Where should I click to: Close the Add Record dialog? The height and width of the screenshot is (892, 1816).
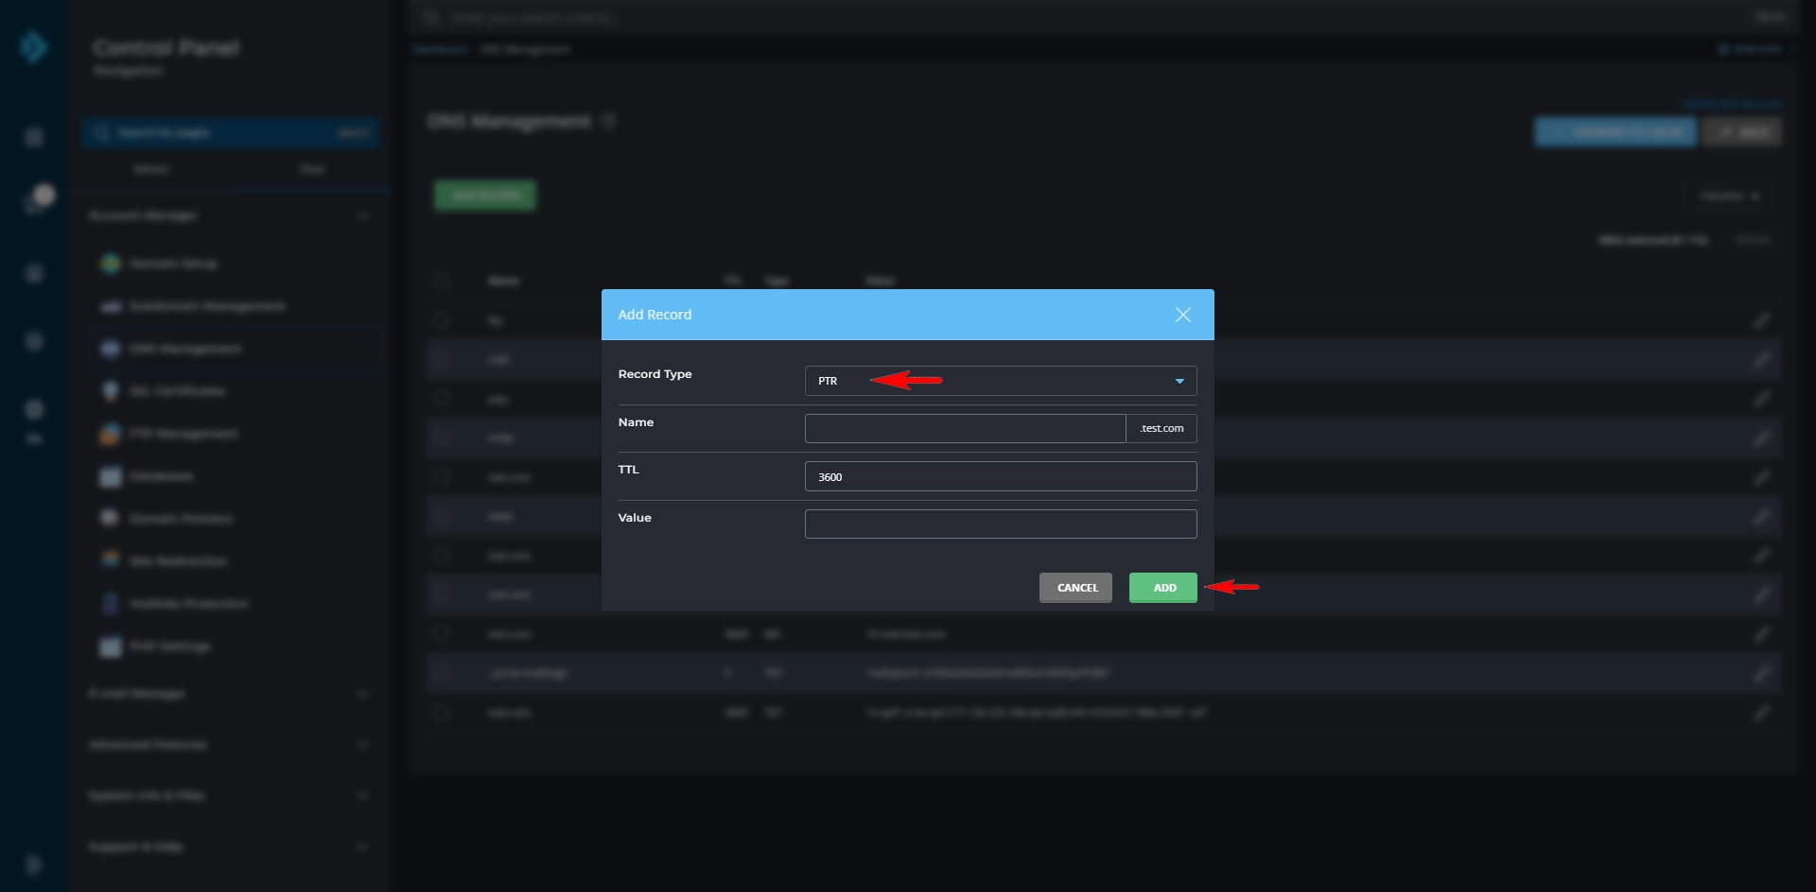[1182, 315]
